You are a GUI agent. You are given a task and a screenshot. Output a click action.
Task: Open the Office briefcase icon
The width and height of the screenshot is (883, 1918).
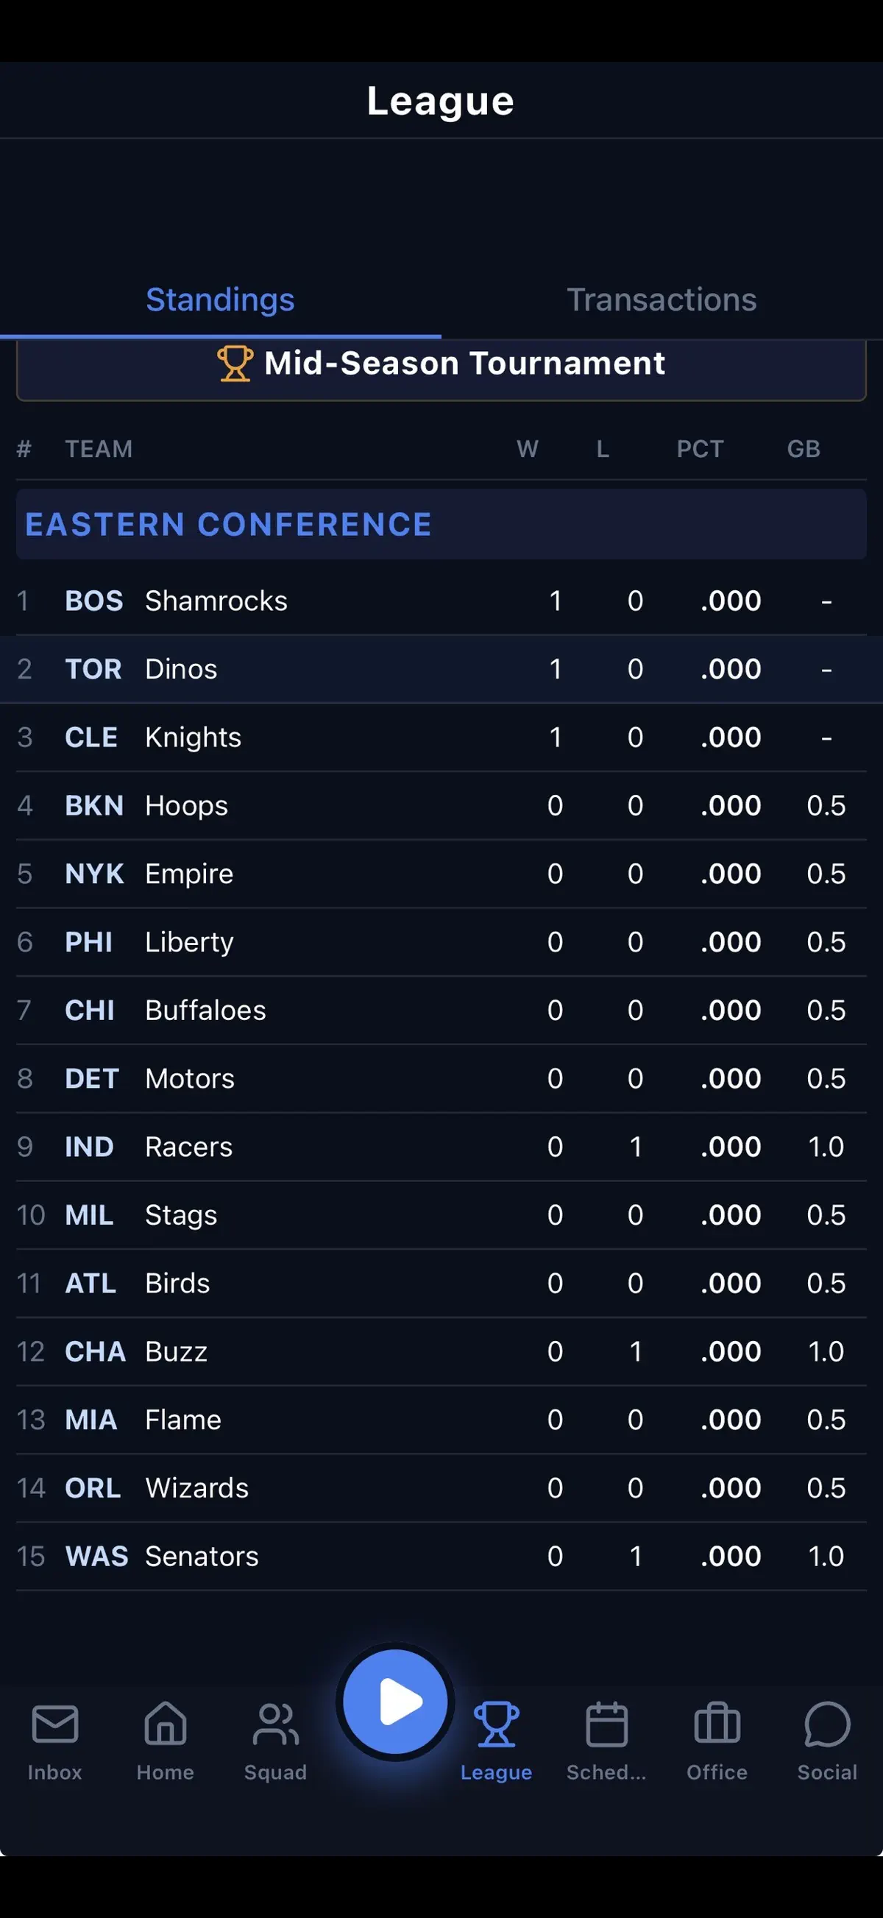click(x=717, y=1724)
